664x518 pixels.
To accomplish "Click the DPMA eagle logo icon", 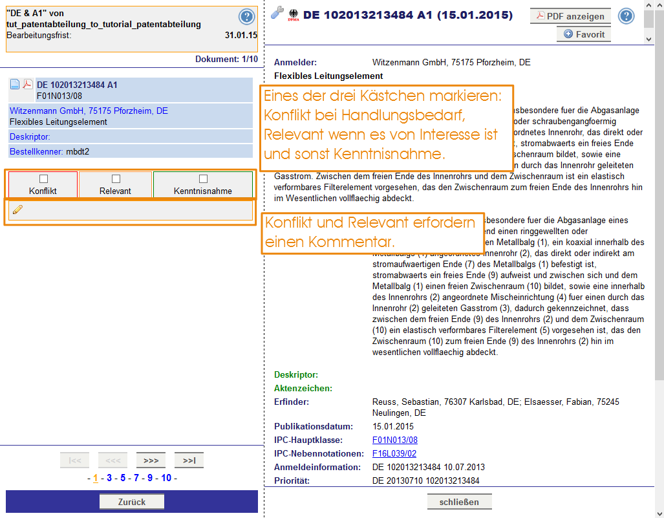I will 293,16.
